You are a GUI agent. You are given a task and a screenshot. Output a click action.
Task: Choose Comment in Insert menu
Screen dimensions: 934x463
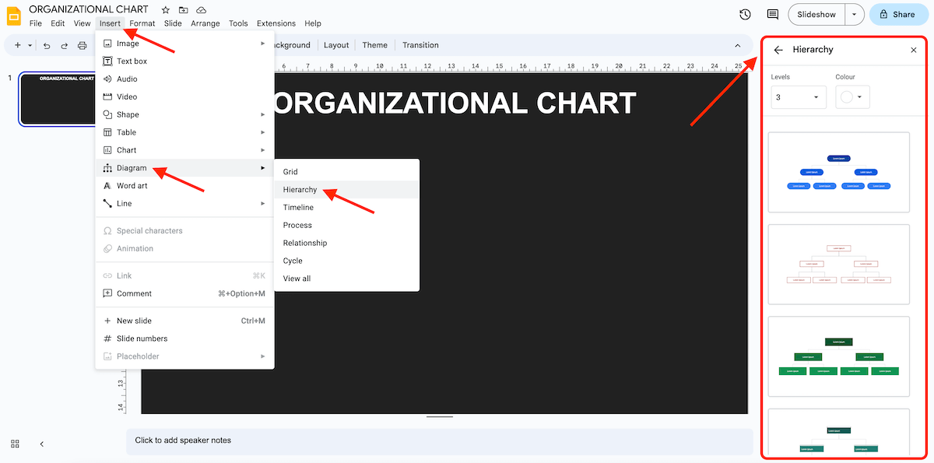pos(184,293)
